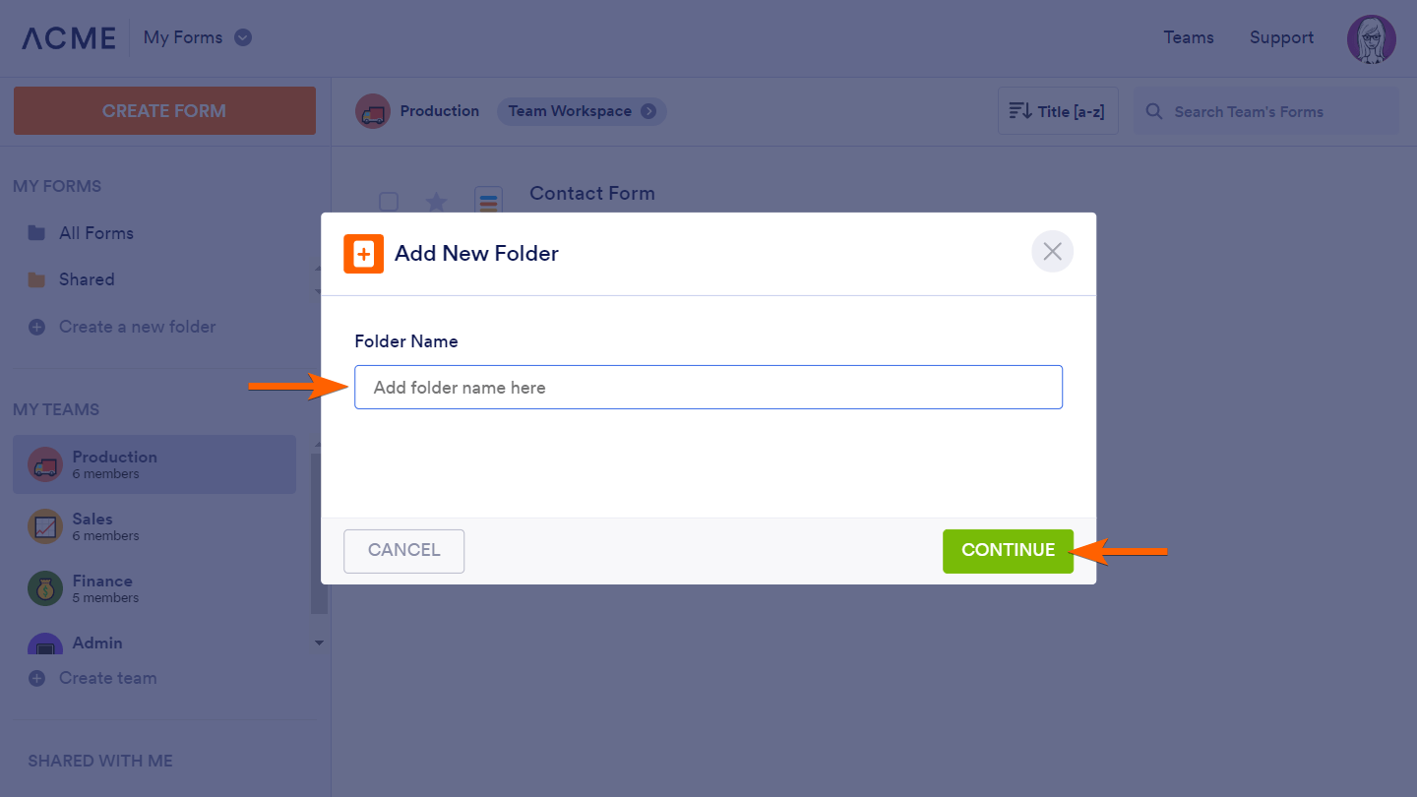This screenshot has height=797, width=1417.
Task: Click the Create Form button
Action: 164,111
